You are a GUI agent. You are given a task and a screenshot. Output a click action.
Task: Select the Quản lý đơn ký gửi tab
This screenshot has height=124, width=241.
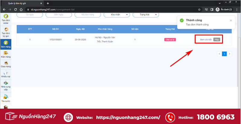pyautogui.click(x=23, y=3)
